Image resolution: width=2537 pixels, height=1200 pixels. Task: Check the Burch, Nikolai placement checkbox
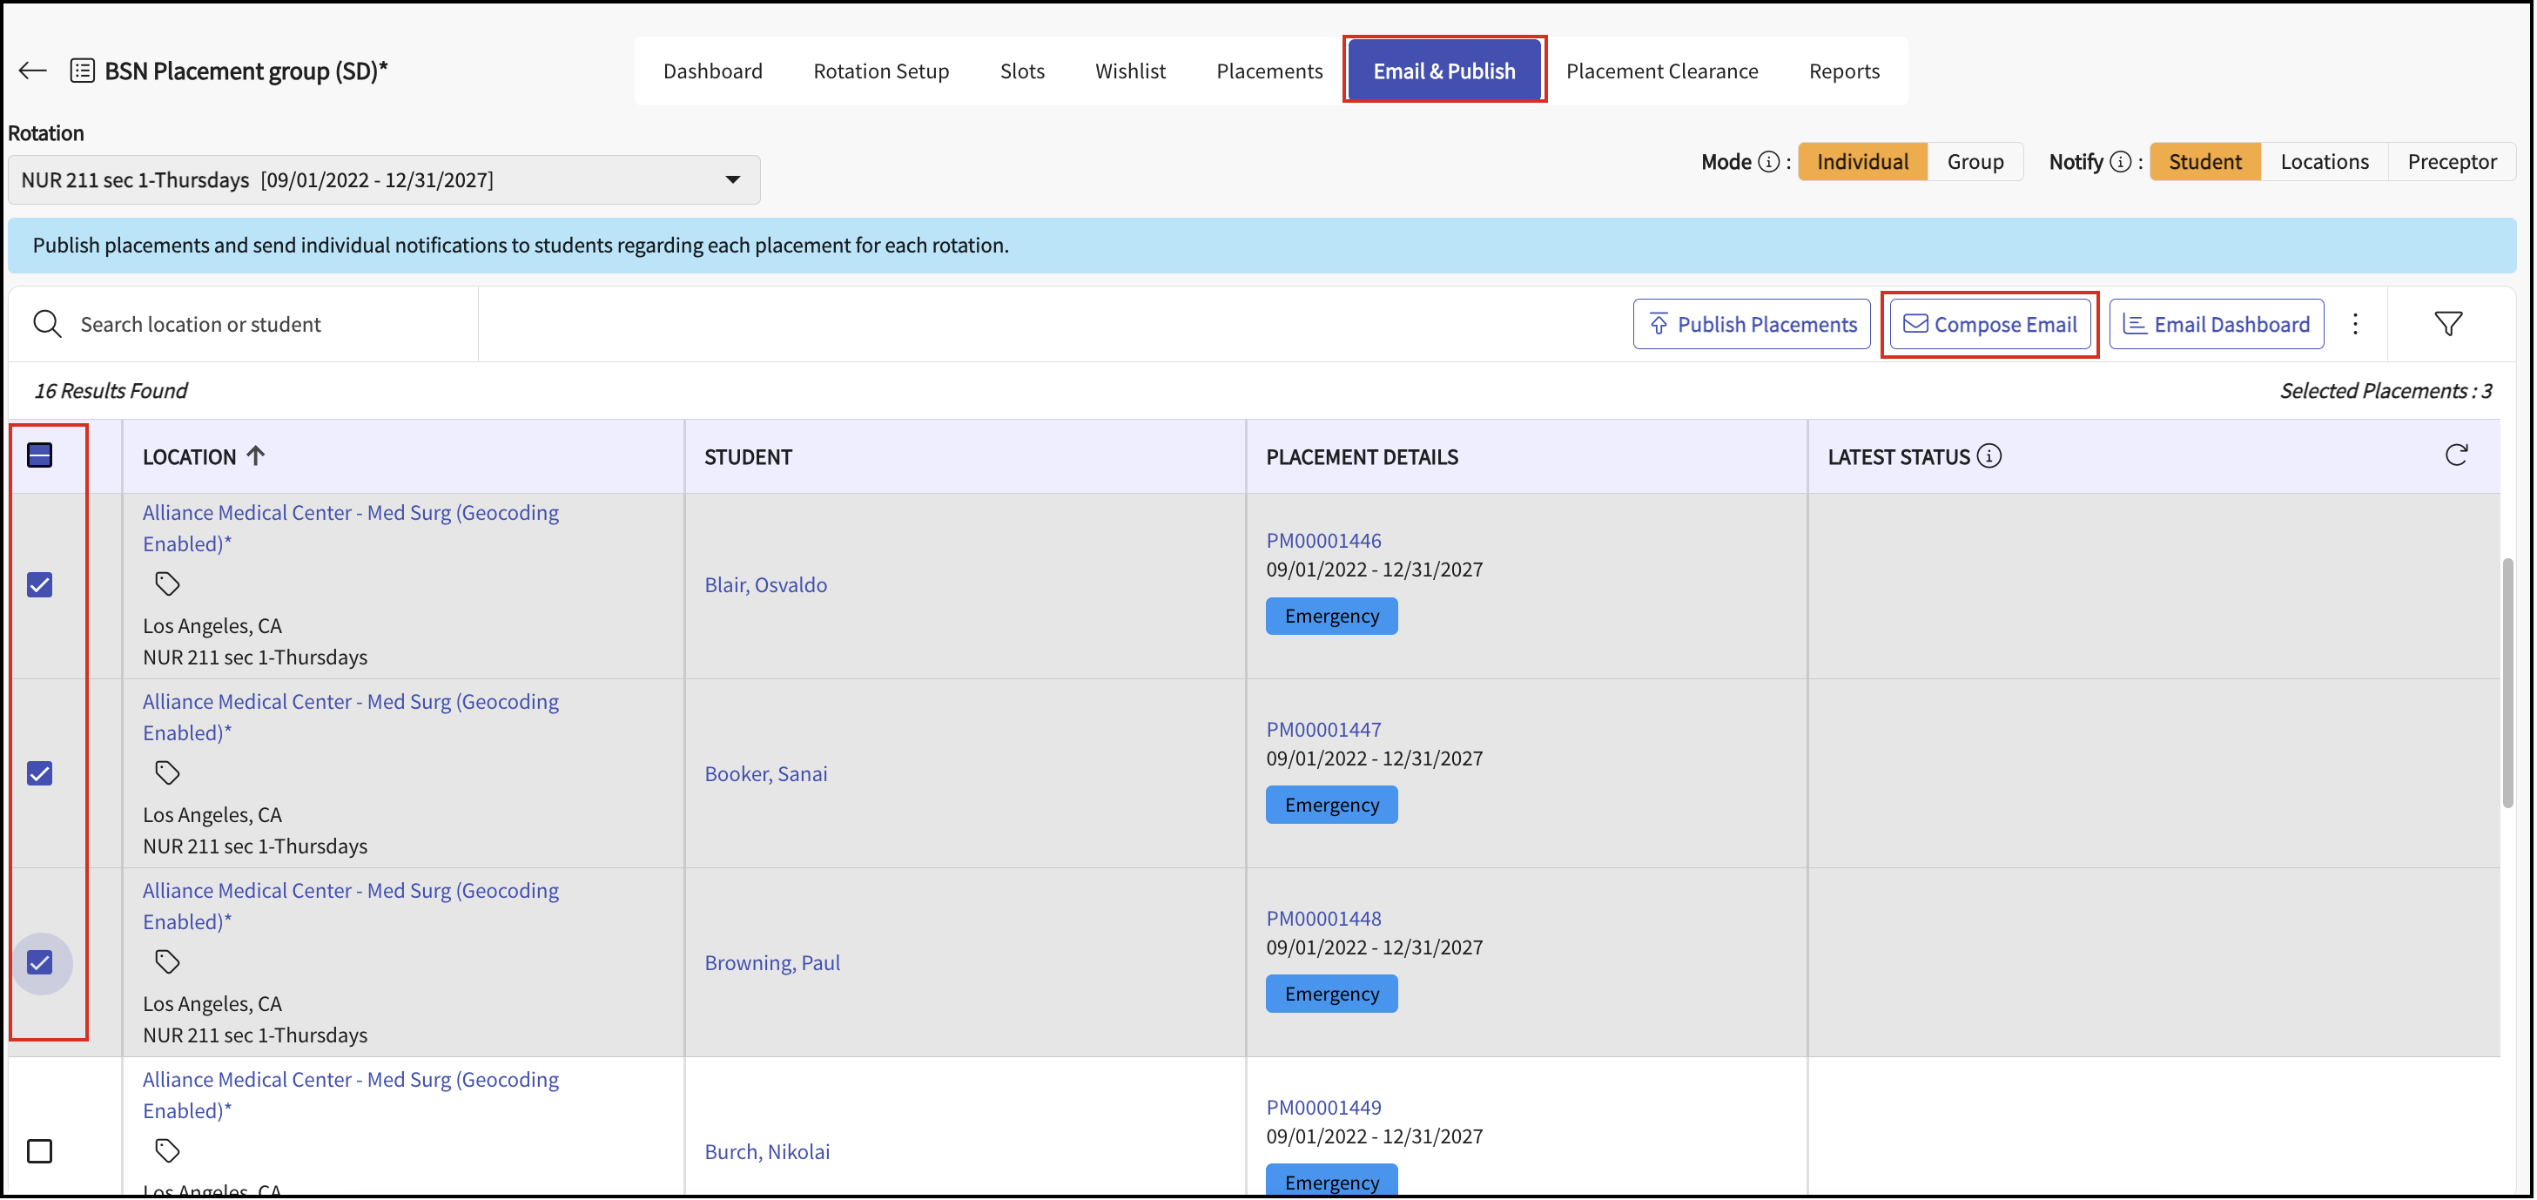pyautogui.click(x=39, y=1150)
